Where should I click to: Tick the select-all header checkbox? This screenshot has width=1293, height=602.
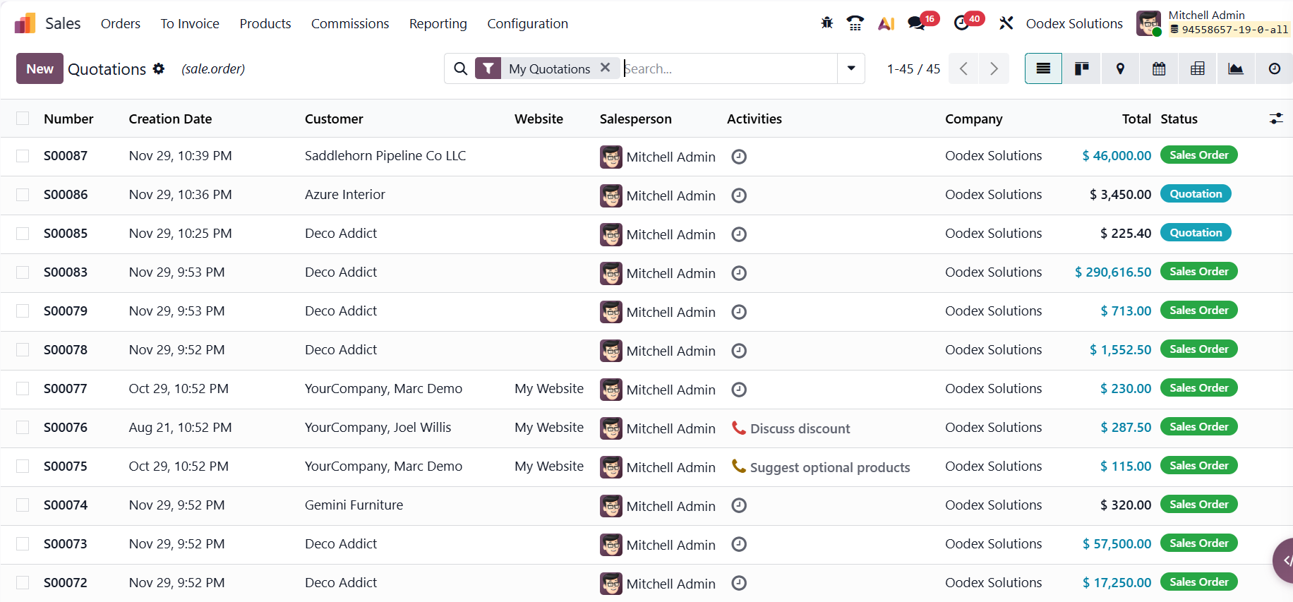pyautogui.click(x=23, y=119)
